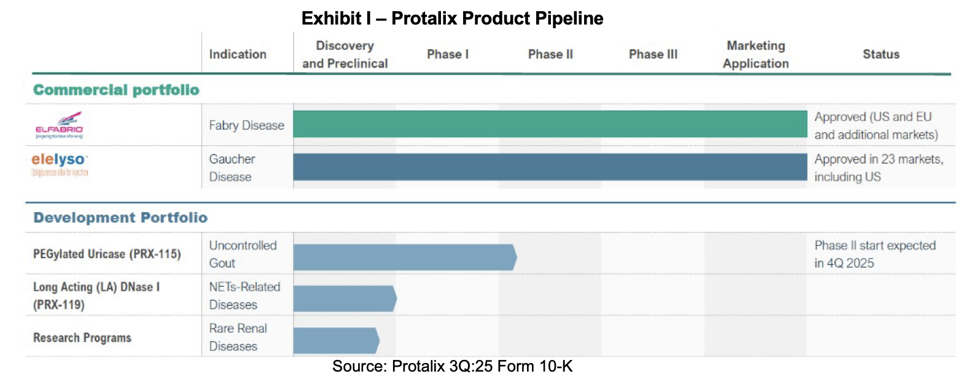Click the elelyso logo
968x390 pixels.
click(60, 164)
